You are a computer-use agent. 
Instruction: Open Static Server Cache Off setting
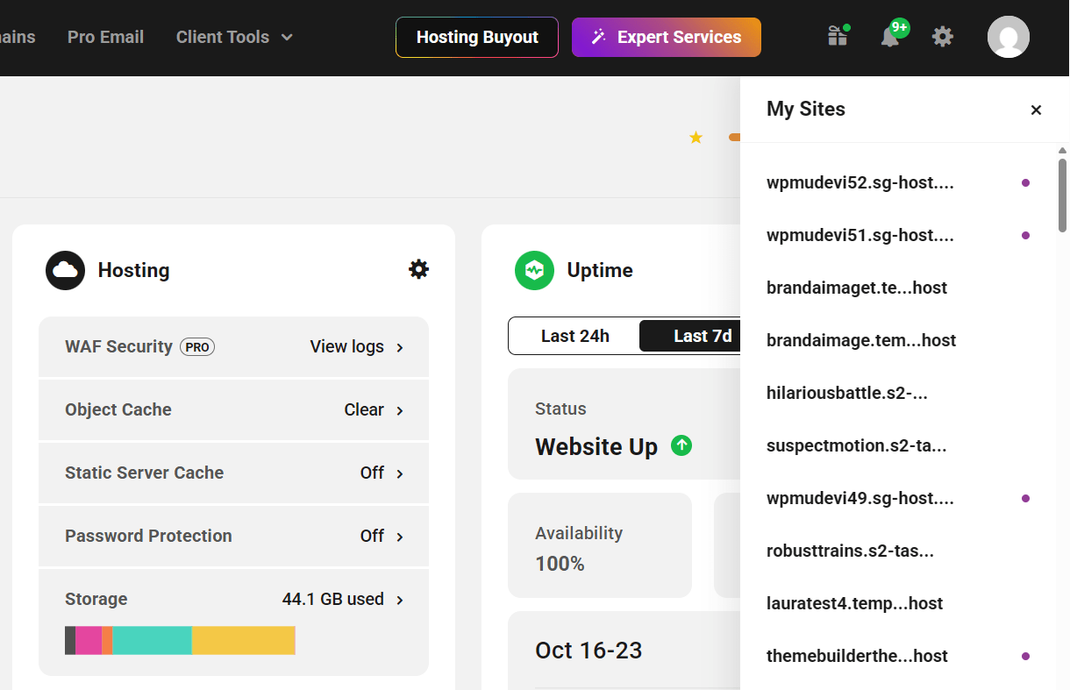click(382, 473)
